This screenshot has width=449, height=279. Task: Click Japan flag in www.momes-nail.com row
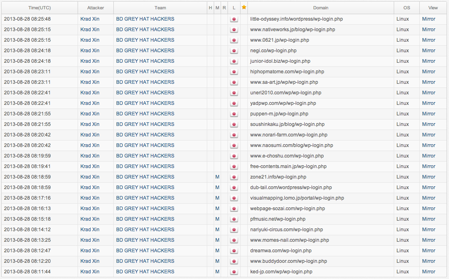click(234, 241)
